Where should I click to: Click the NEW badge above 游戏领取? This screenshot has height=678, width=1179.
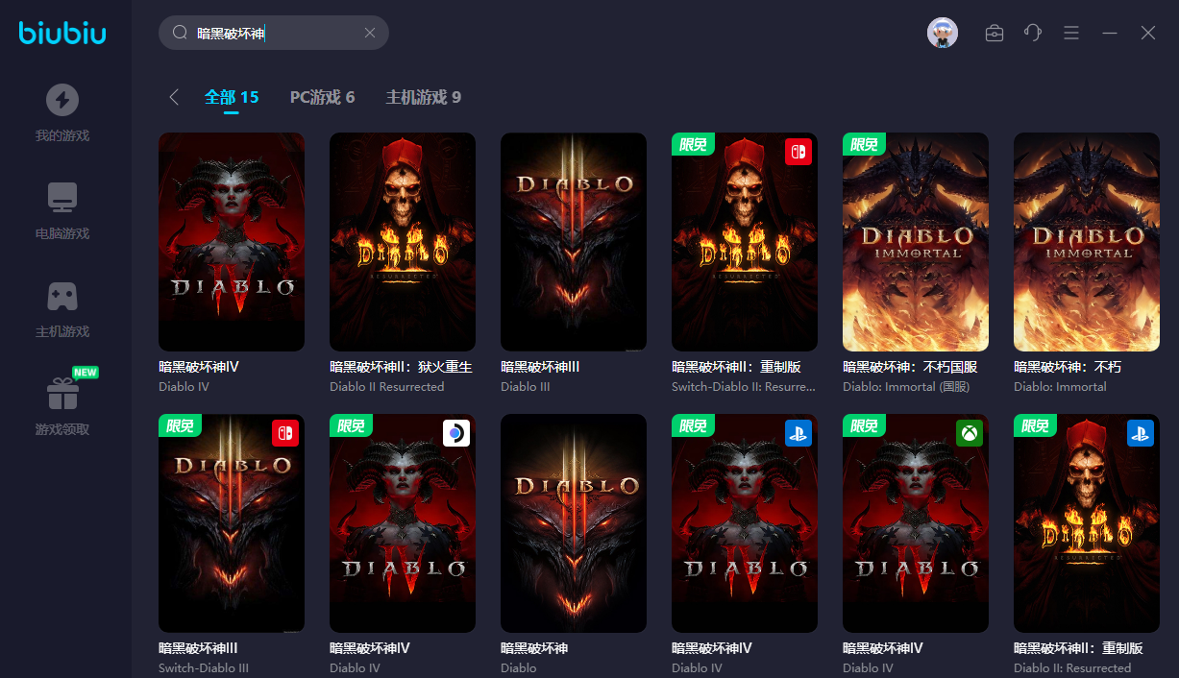[86, 373]
